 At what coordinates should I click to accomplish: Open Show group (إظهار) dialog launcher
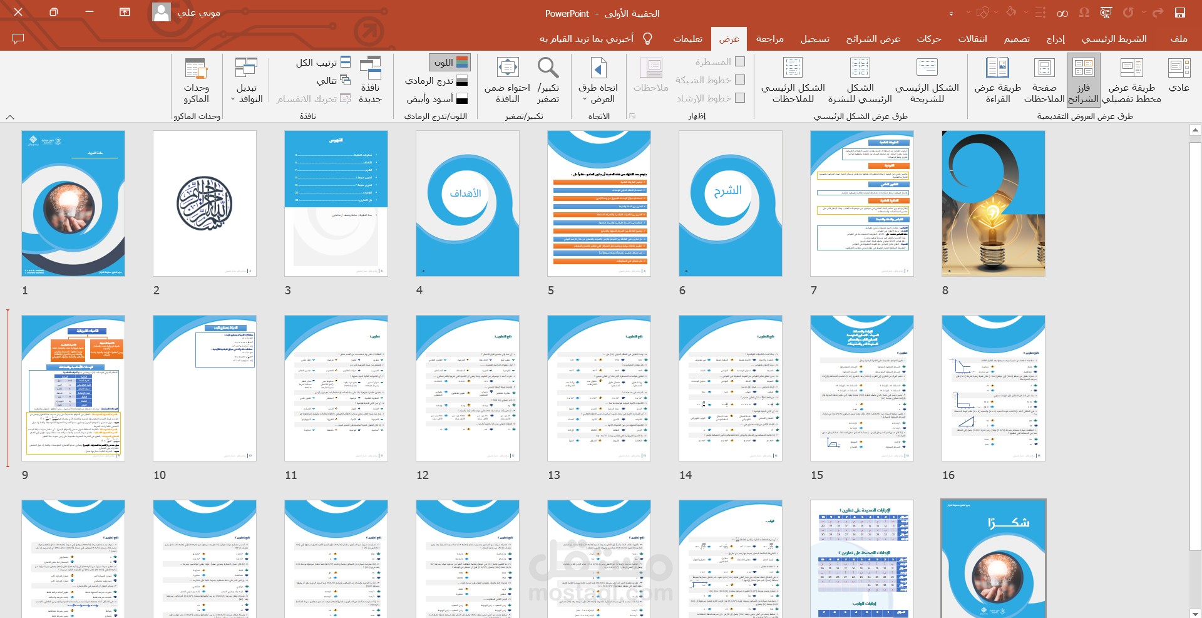pos(633,116)
